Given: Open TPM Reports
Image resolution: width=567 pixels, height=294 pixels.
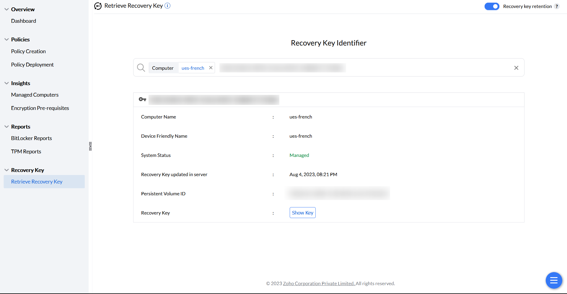Looking at the screenshot, I should point(26,152).
